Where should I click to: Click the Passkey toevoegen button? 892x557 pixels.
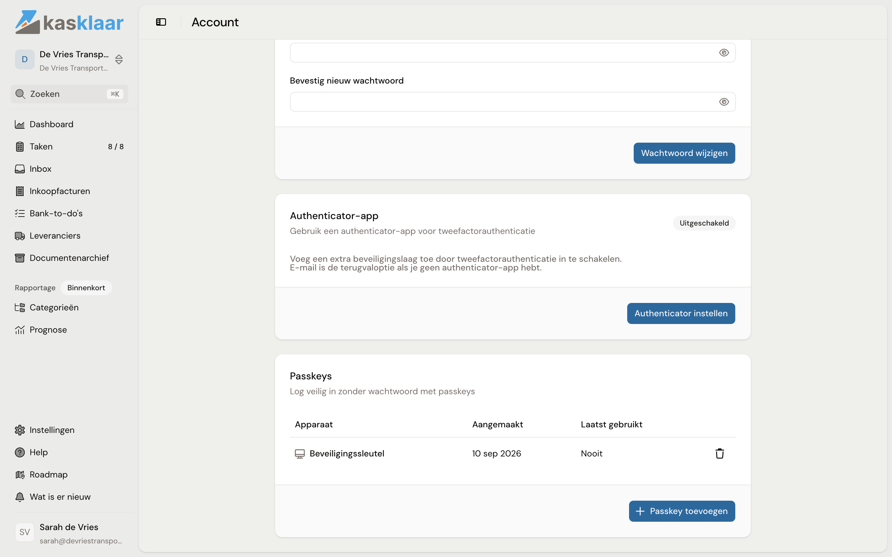pos(682,511)
